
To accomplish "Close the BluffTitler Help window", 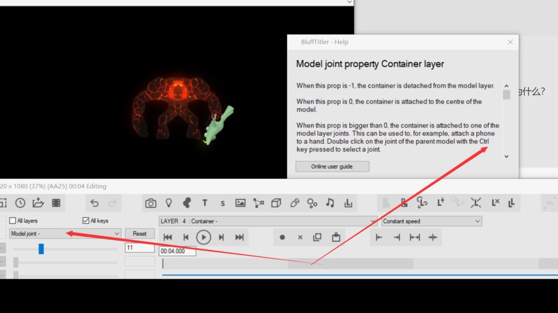I will (x=510, y=42).
